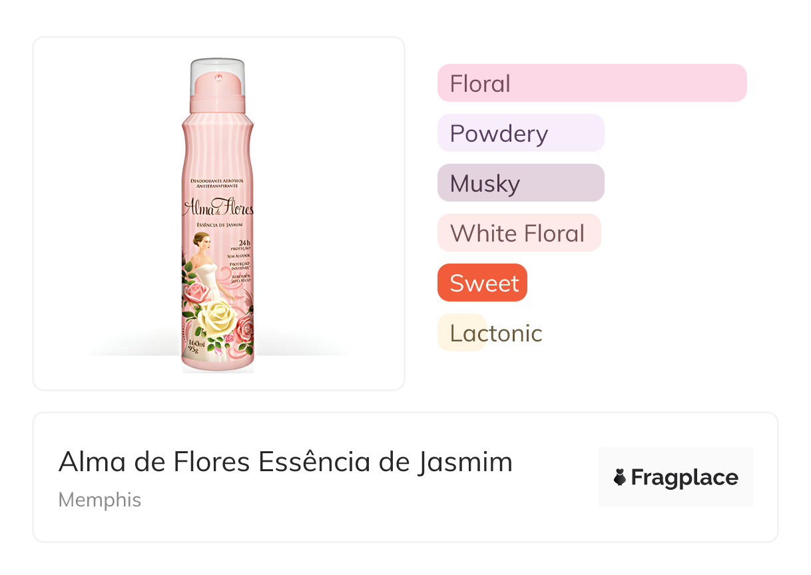Click the Fragplace wordmark text
The height and width of the screenshot is (575, 811).
(684, 477)
